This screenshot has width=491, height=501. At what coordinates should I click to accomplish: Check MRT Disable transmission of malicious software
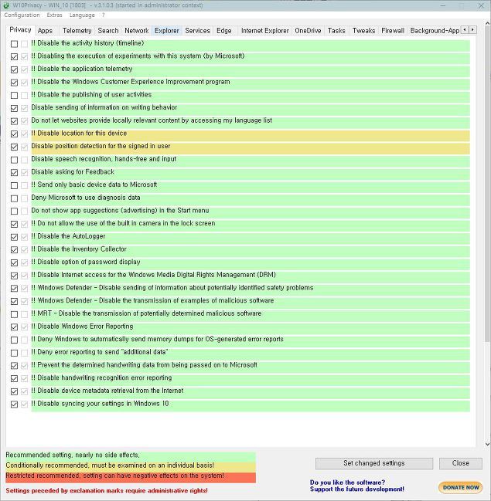click(14, 314)
